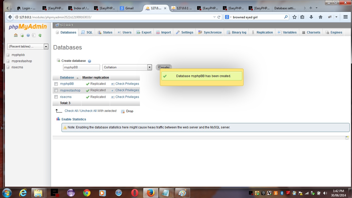Open the Users tab

coord(124,32)
